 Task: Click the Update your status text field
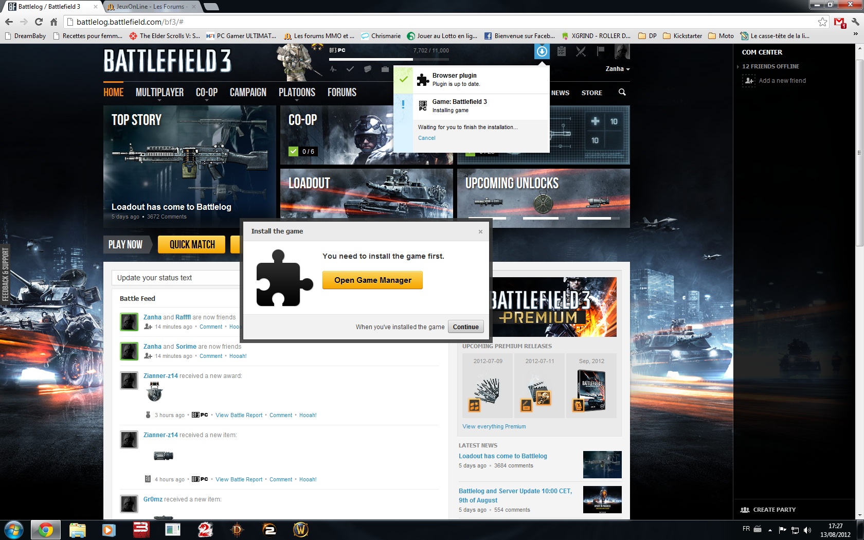[176, 278]
